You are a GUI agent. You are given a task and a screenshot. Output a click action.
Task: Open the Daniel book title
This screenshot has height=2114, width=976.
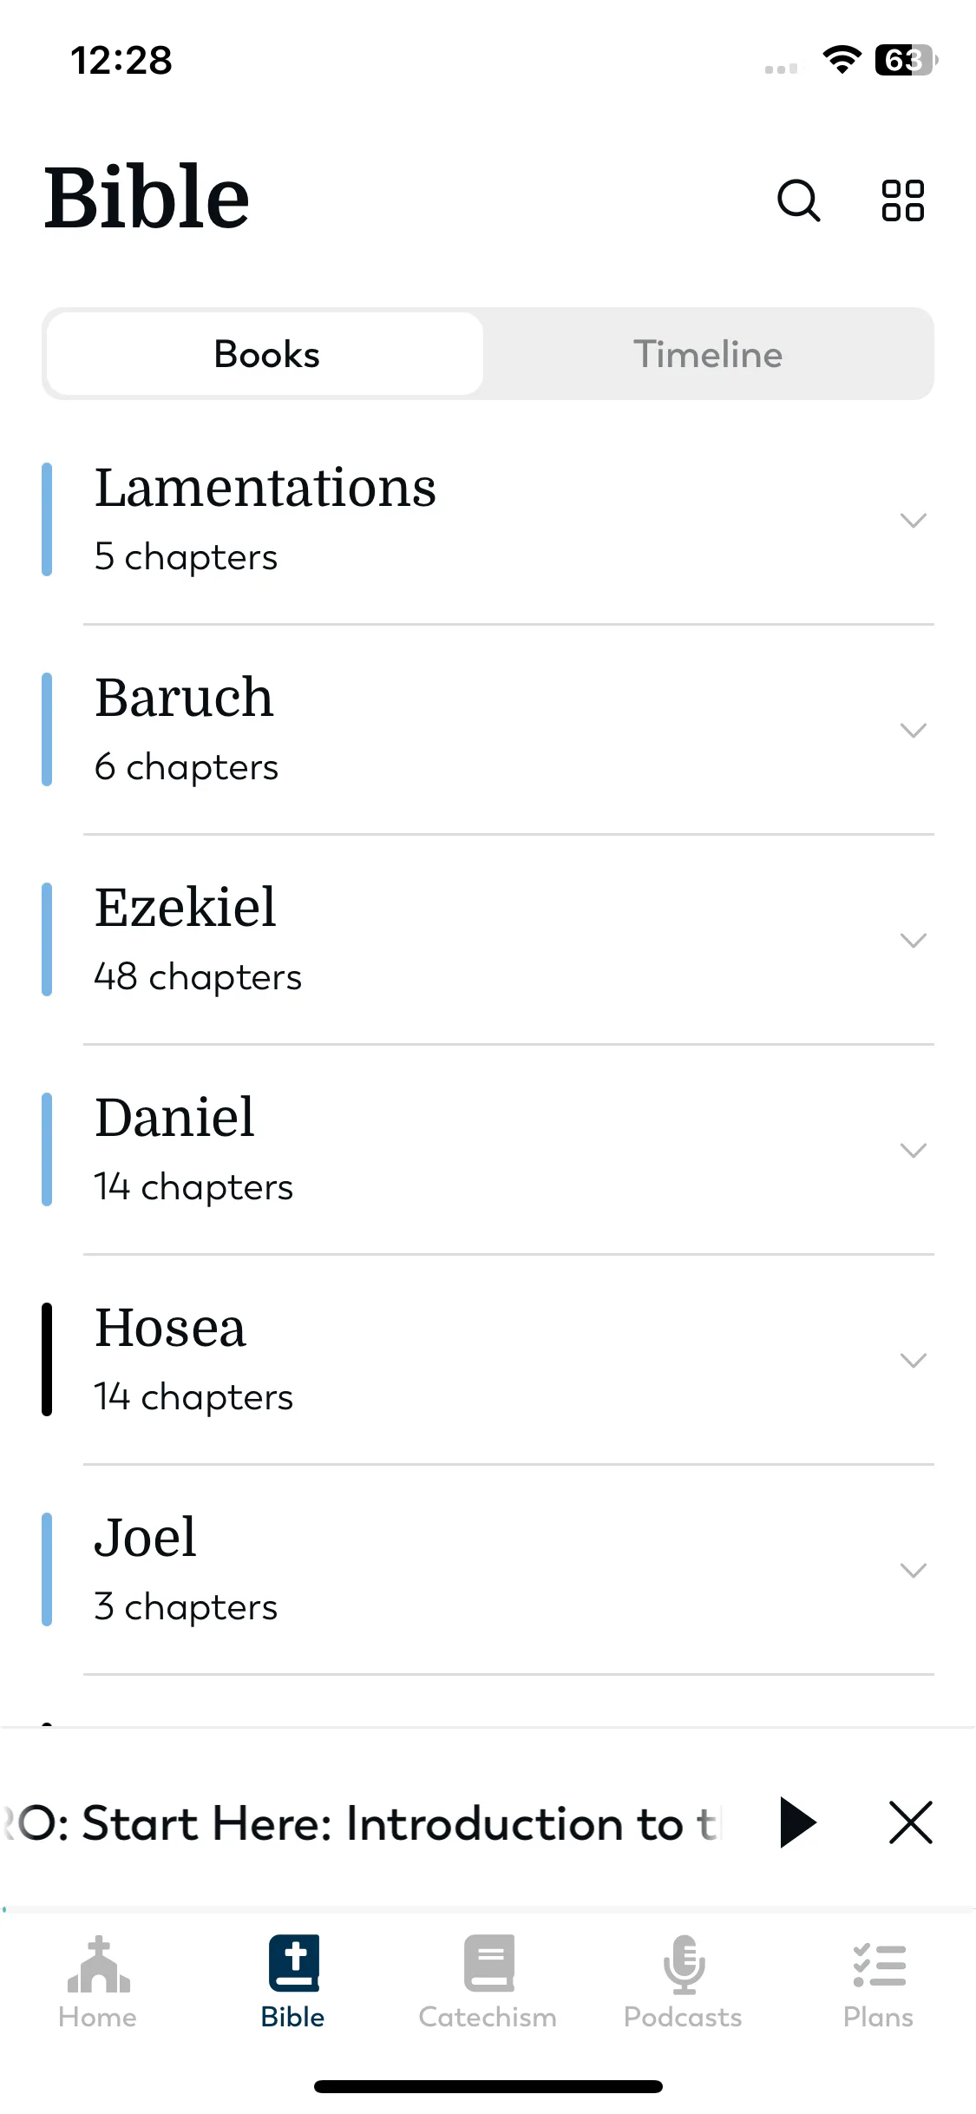coord(174,1117)
